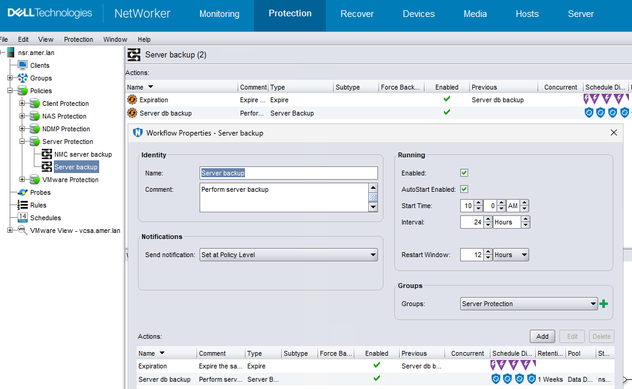Open the View menu
This screenshot has height=389, width=632.
point(45,39)
